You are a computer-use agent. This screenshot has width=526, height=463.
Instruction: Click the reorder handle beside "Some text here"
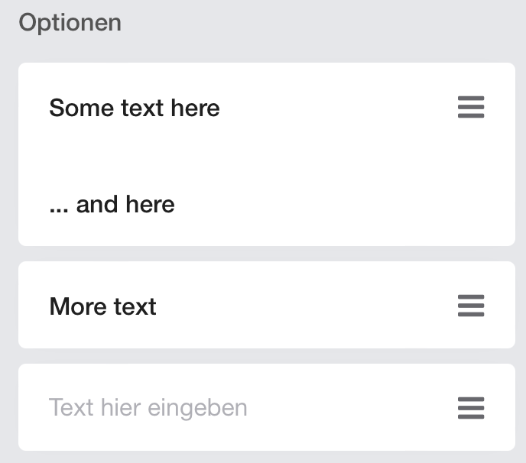[x=471, y=107]
